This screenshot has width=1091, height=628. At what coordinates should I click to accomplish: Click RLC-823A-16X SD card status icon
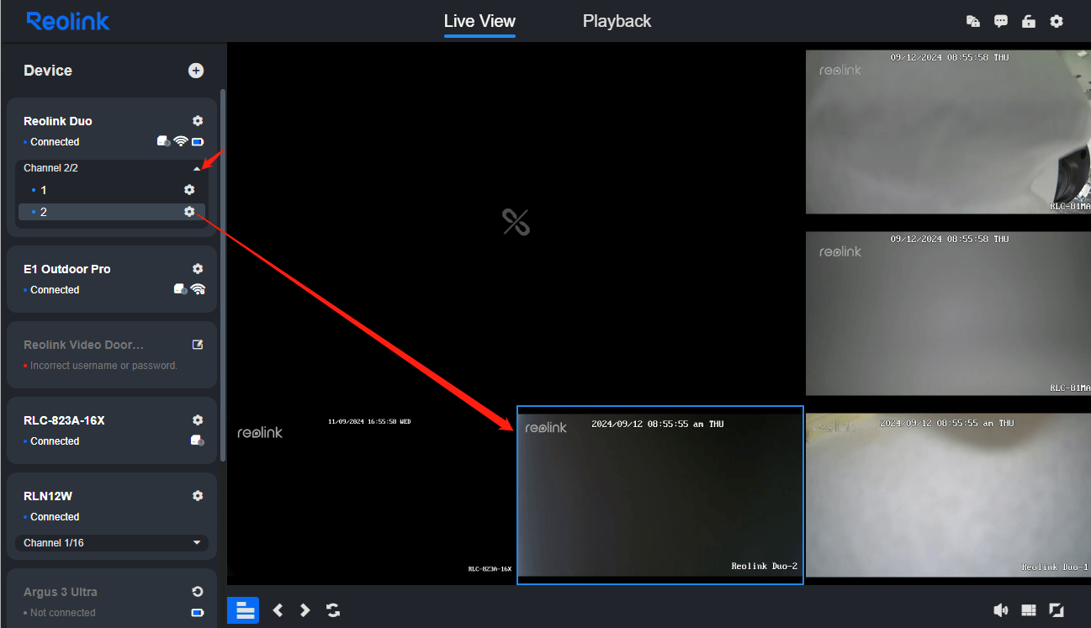[197, 441]
